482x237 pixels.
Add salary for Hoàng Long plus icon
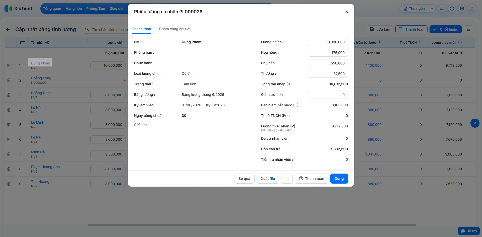(125, 80)
